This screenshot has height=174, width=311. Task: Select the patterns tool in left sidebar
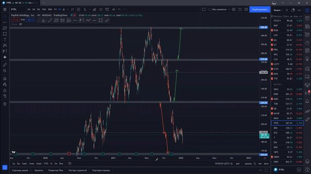coord(5,45)
